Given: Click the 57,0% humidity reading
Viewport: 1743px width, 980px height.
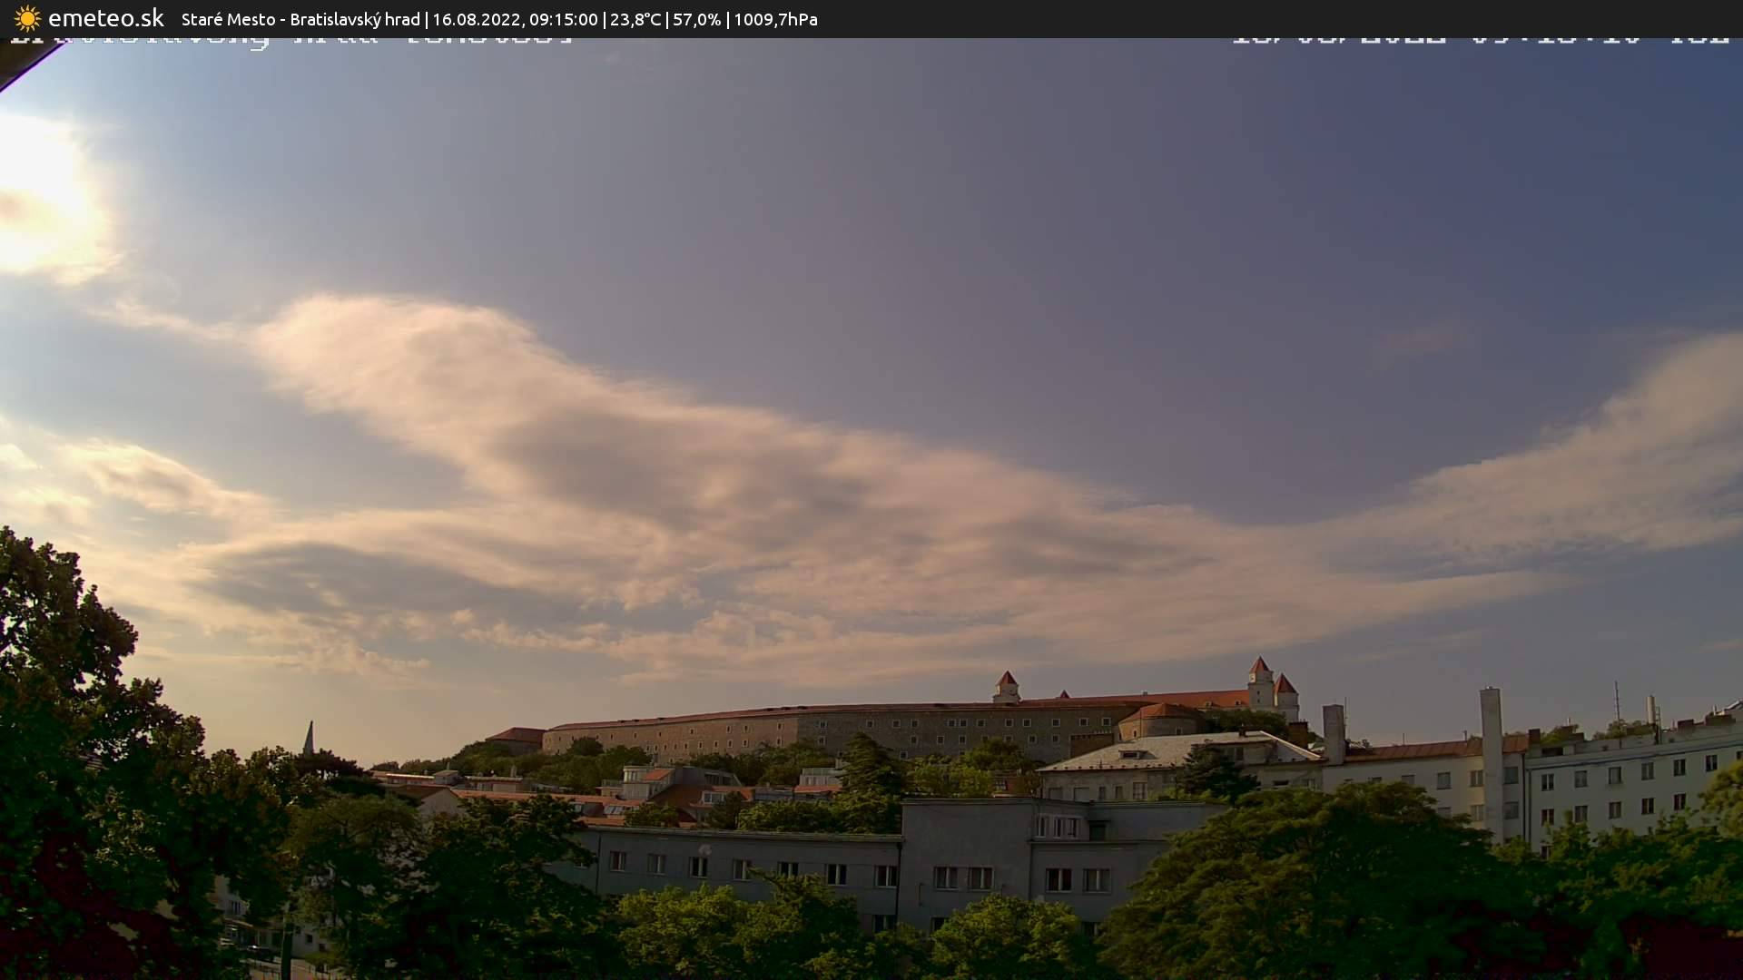Looking at the screenshot, I should 696,19.
